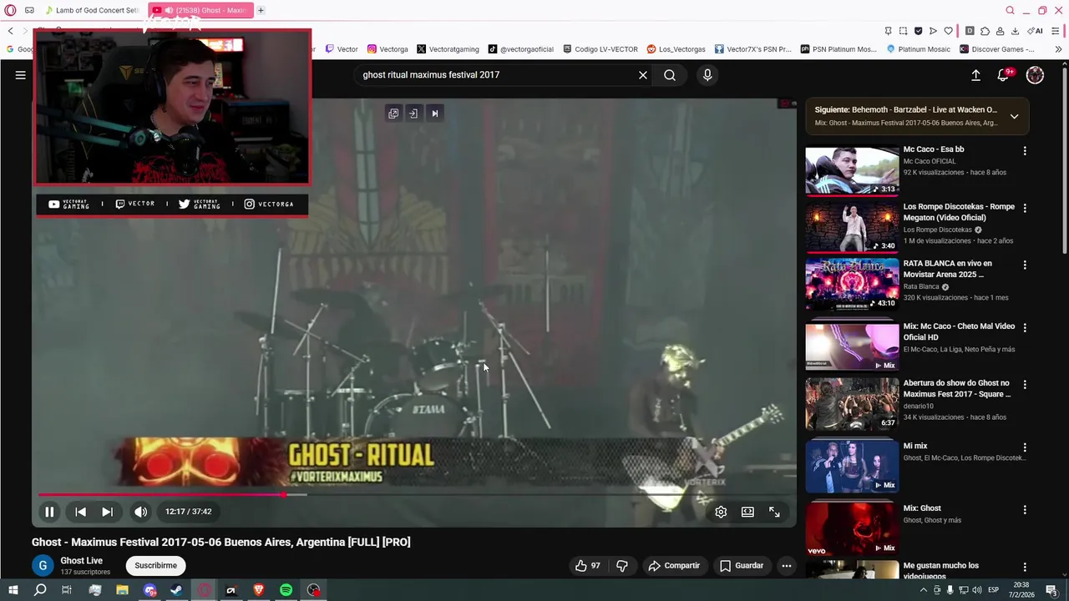Switch to theater mode view
Screen dimensions: 1069x601
(x=747, y=512)
